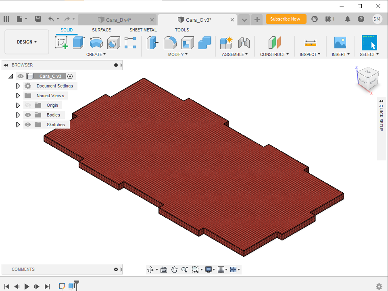Open the CREATE dropdown menu
388x291 pixels.
click(96, 54)
